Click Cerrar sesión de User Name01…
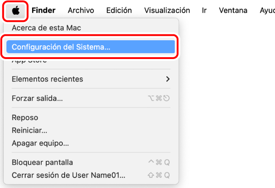This screenshot has width=275, height=188. coord(68,175)
